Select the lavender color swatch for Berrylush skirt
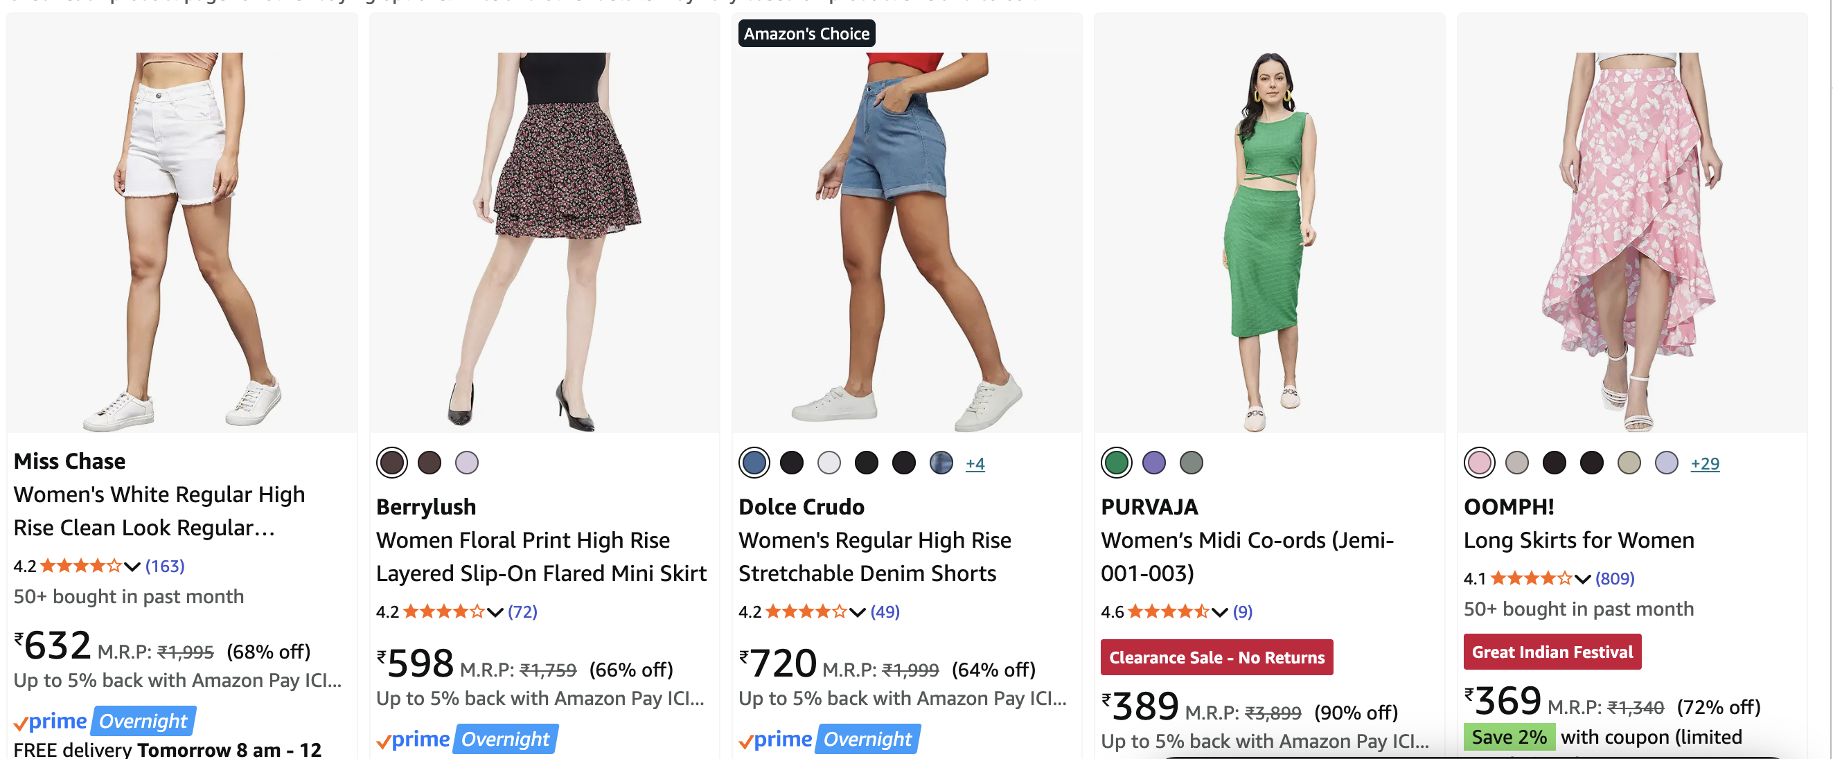Viewport: 1833px width, 759px height. (467, 463)
